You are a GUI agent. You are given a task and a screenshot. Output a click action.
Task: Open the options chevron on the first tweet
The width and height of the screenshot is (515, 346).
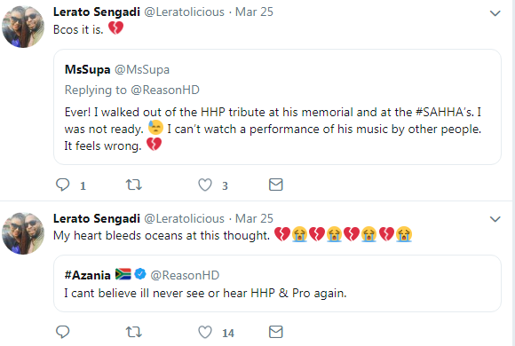point(495,13)
